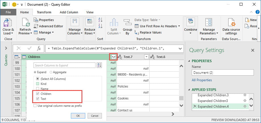Enable Use original column name as prefix
This screenshot has height=123, width=261.
coord(35,106)
